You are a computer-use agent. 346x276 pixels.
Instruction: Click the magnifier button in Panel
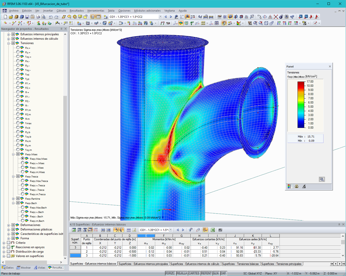click(322, 179)
